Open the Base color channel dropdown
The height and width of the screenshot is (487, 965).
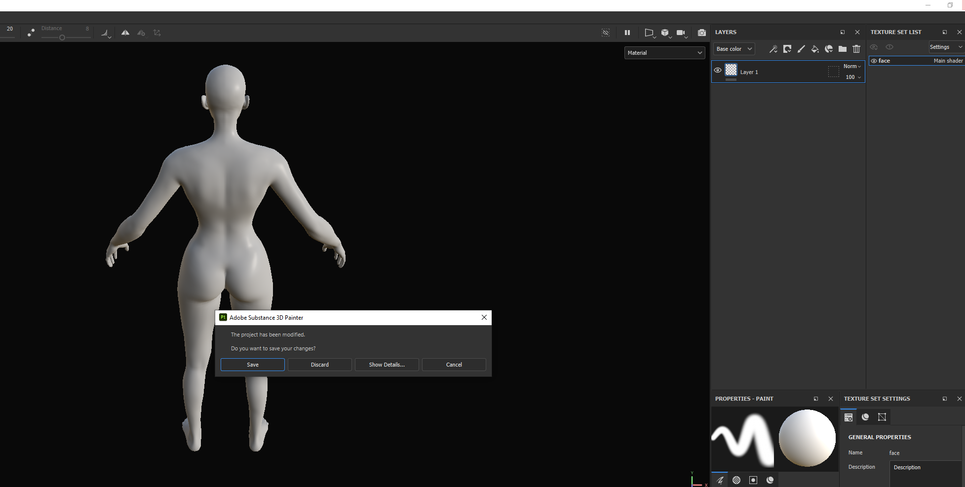(733, 49)
